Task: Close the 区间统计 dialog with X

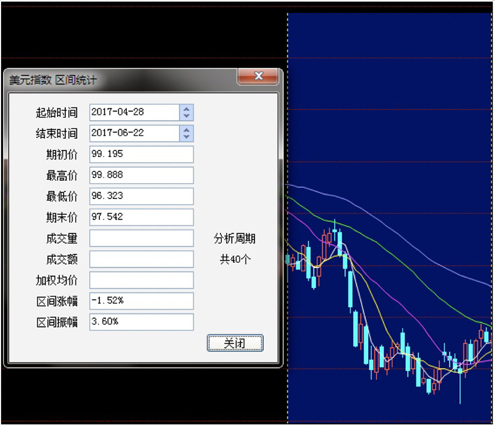Action: 258,76
